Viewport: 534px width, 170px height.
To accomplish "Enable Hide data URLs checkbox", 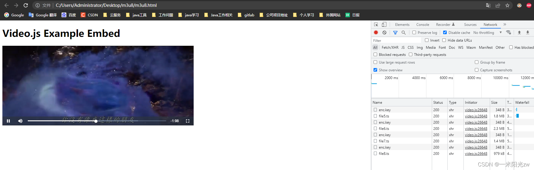I will [444, 40].
